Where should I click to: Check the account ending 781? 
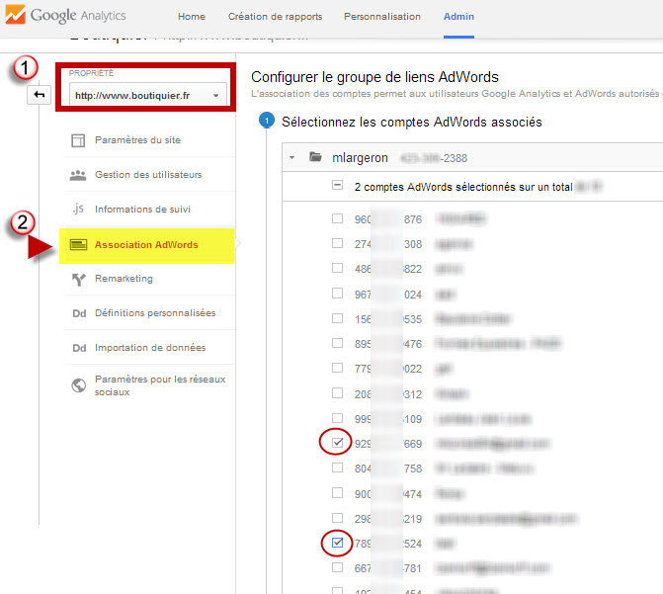(x=337, y=567)
